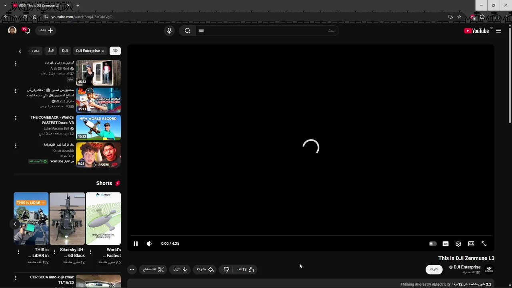This screenshot has width=512, height=288.
Task: Open the YouTube guide hamburger menu
Action: tap(498, 31)
